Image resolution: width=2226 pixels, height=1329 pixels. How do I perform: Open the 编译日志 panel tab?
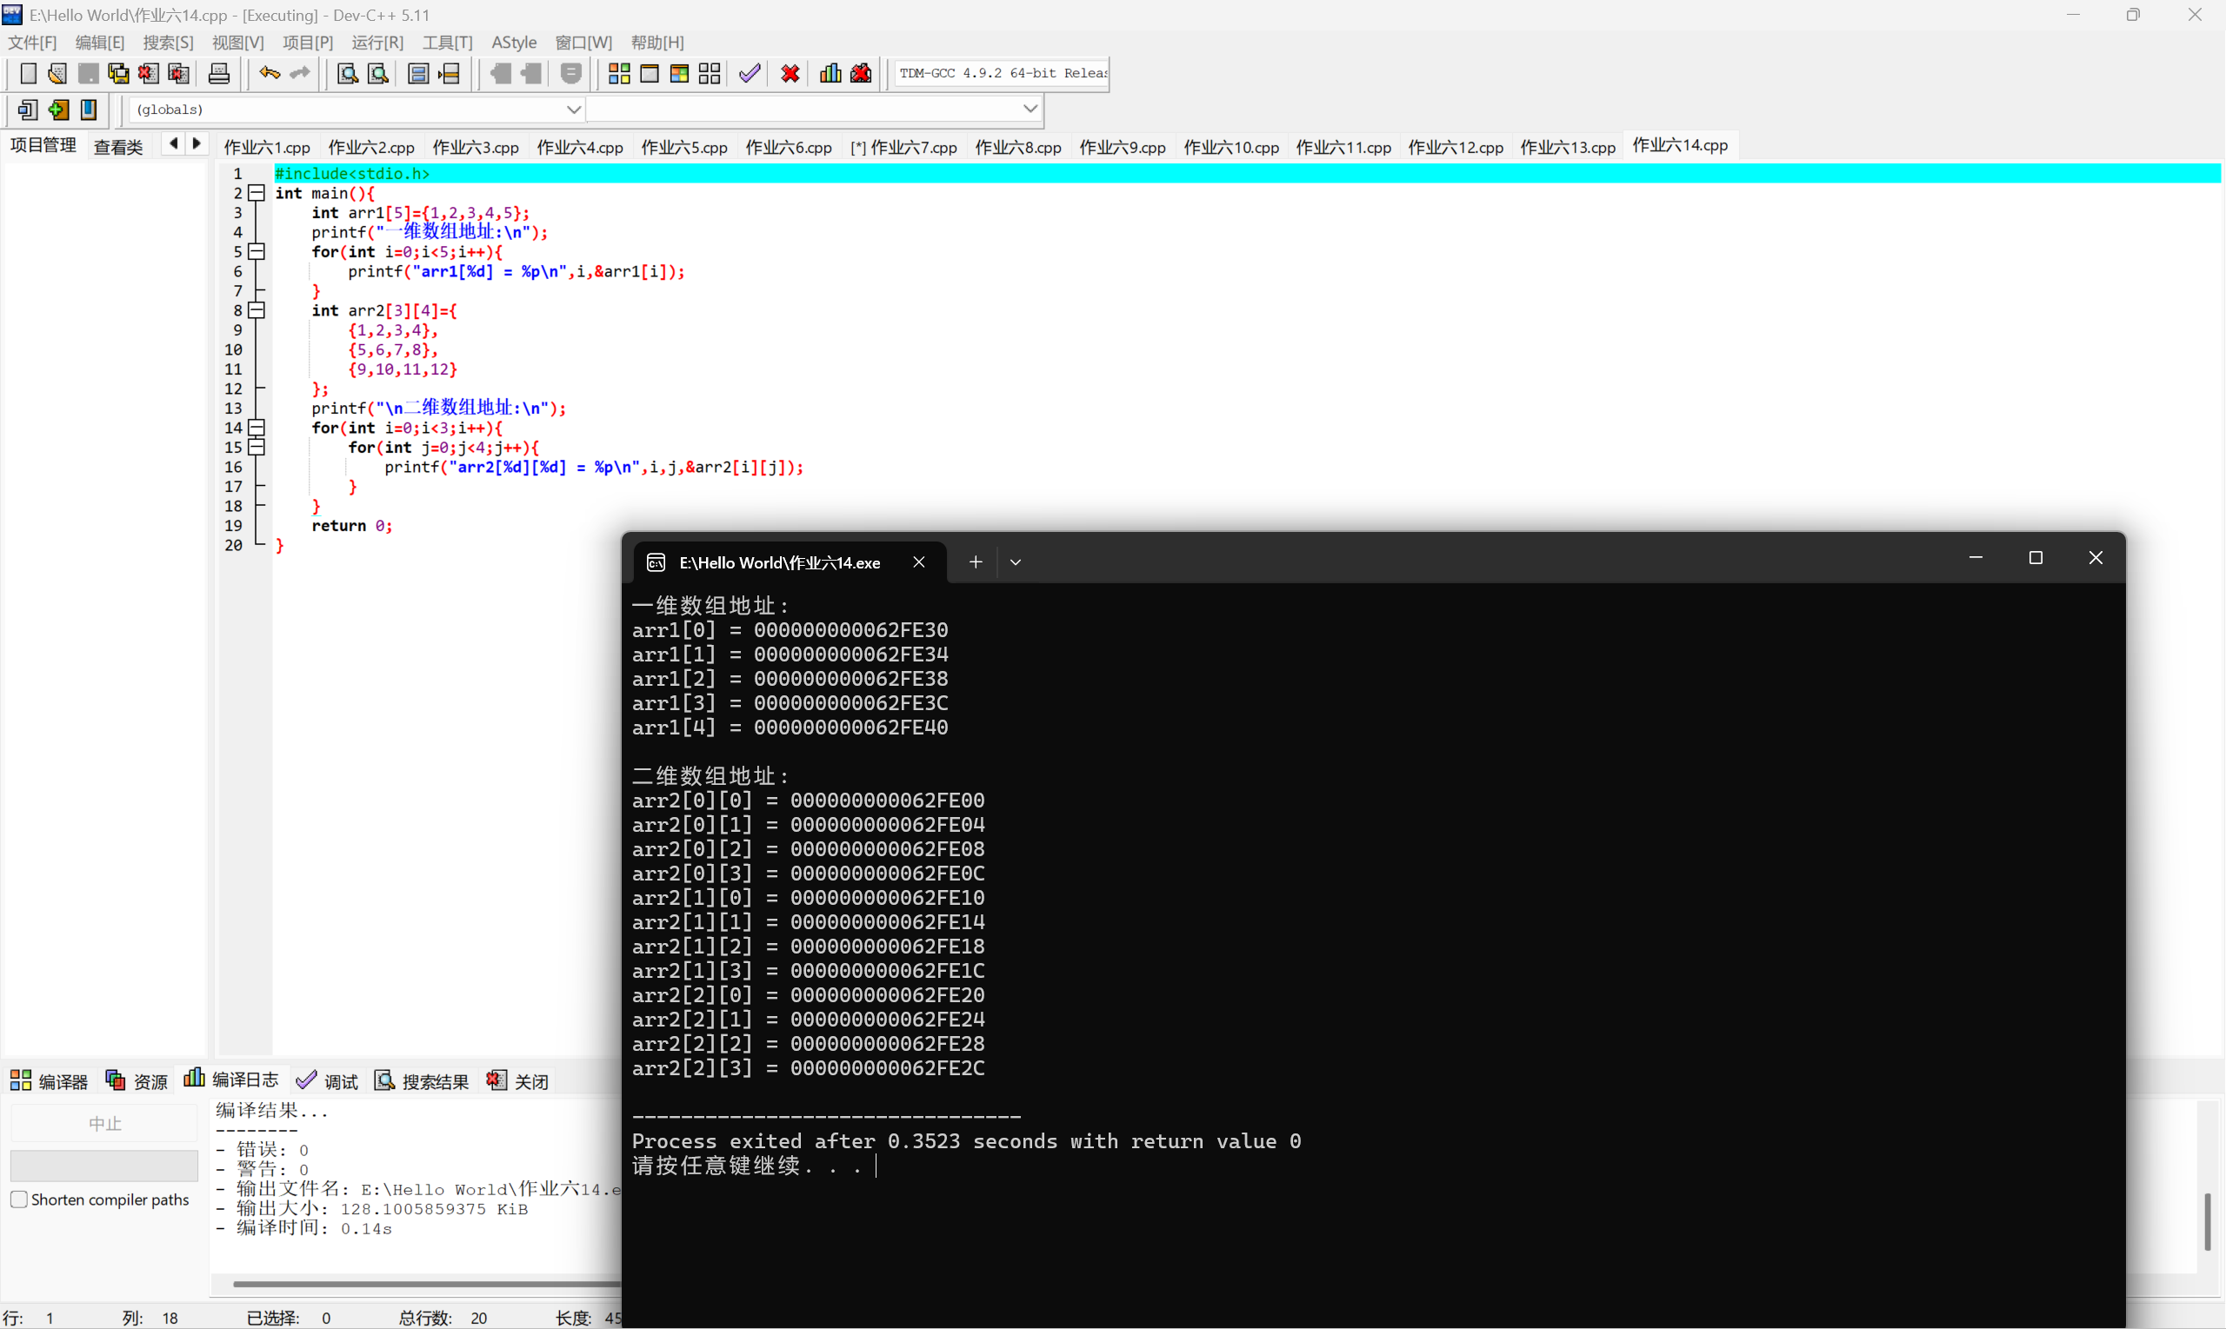coord(231,1080)
